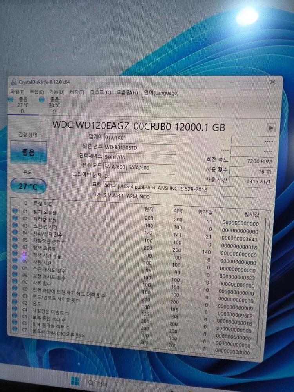Click the status circle for C1 로드/언로드 사이클 횟수
Viewport: 294px width, 392px height.
point(15,295)
